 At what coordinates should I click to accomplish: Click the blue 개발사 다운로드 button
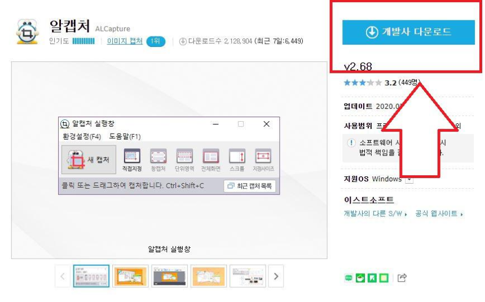click(x=408, y=32)
